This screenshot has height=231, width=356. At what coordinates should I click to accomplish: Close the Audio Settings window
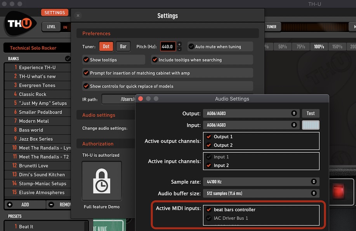tap(141, 99)
